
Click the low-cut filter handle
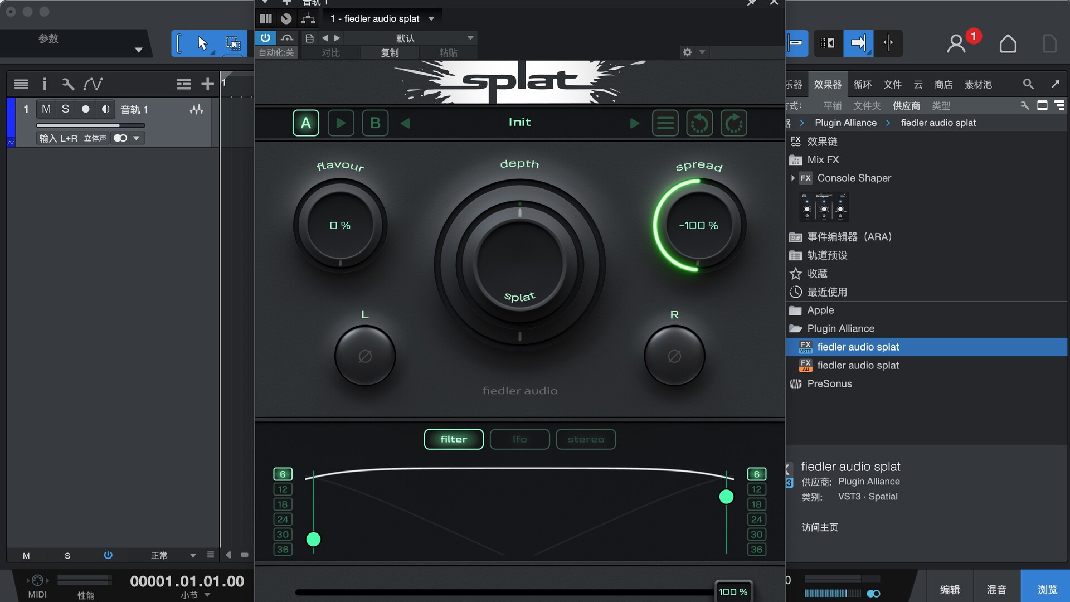click(313, 539)
